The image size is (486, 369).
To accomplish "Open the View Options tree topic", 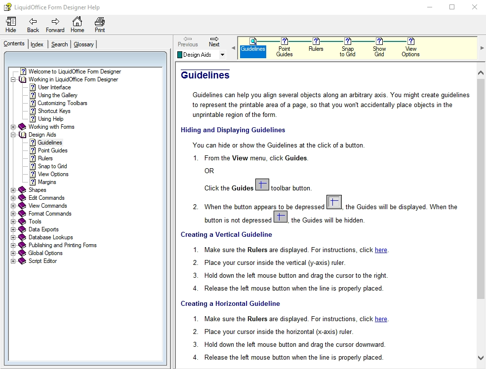I will [53, 174].
